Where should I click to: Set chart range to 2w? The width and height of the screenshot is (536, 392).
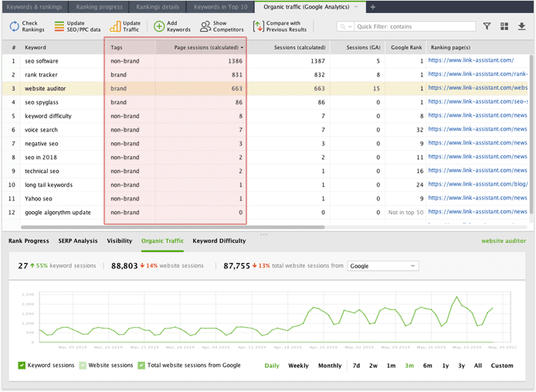coord(373,366)
